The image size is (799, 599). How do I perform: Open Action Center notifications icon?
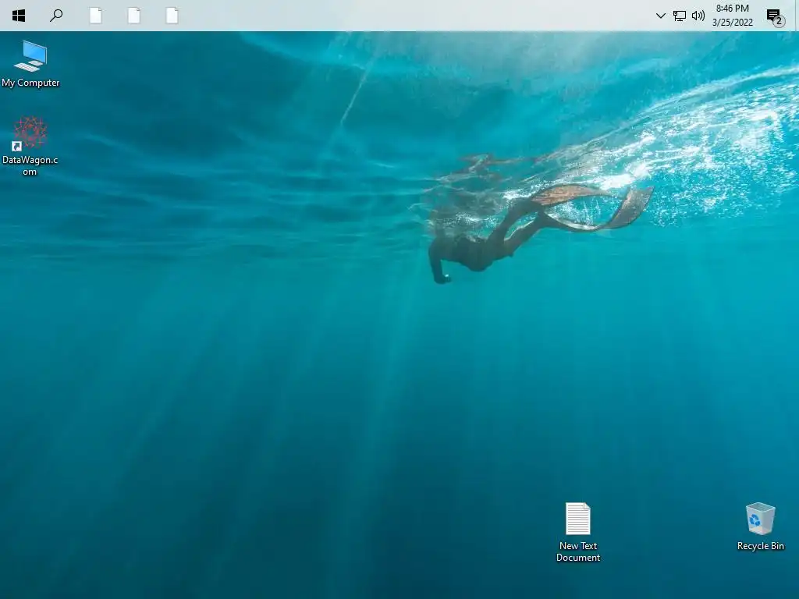pyautogui.click(x=775, y=17)
